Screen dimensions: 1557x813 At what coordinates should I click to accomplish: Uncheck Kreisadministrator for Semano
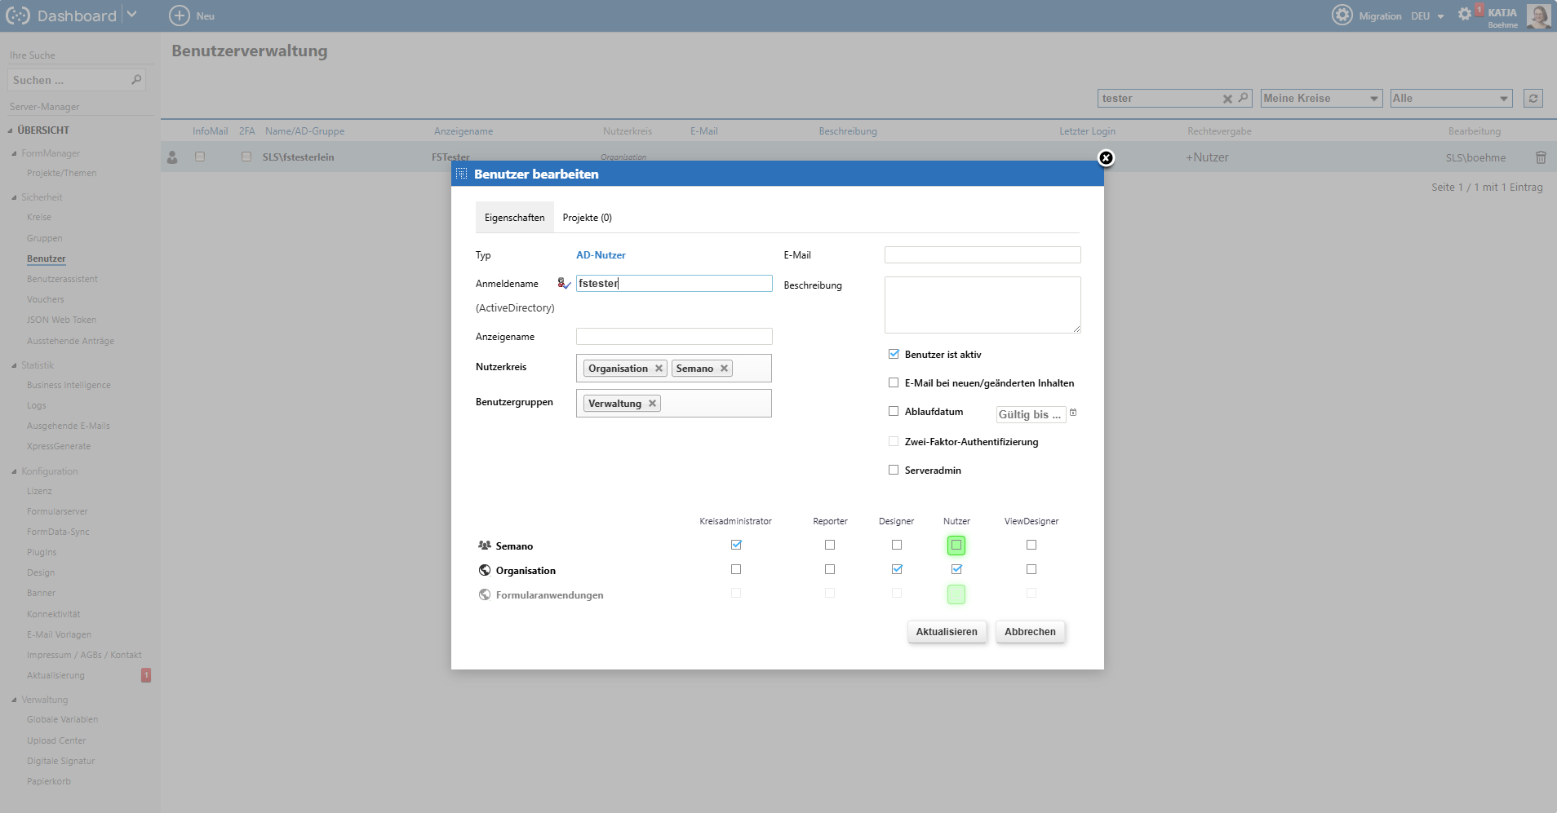(x=736, y=545)
